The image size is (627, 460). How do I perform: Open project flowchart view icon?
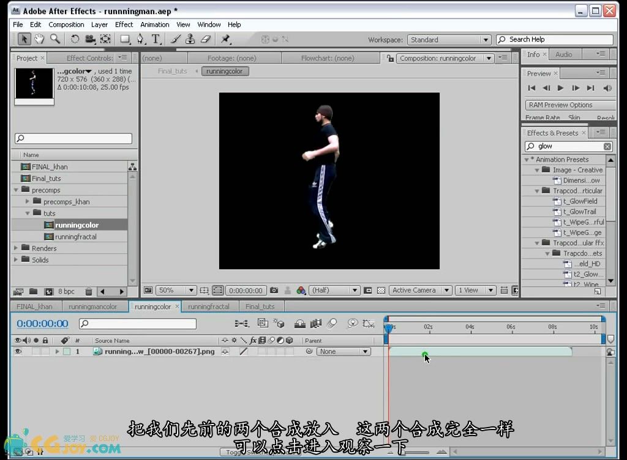click(132, 167)
